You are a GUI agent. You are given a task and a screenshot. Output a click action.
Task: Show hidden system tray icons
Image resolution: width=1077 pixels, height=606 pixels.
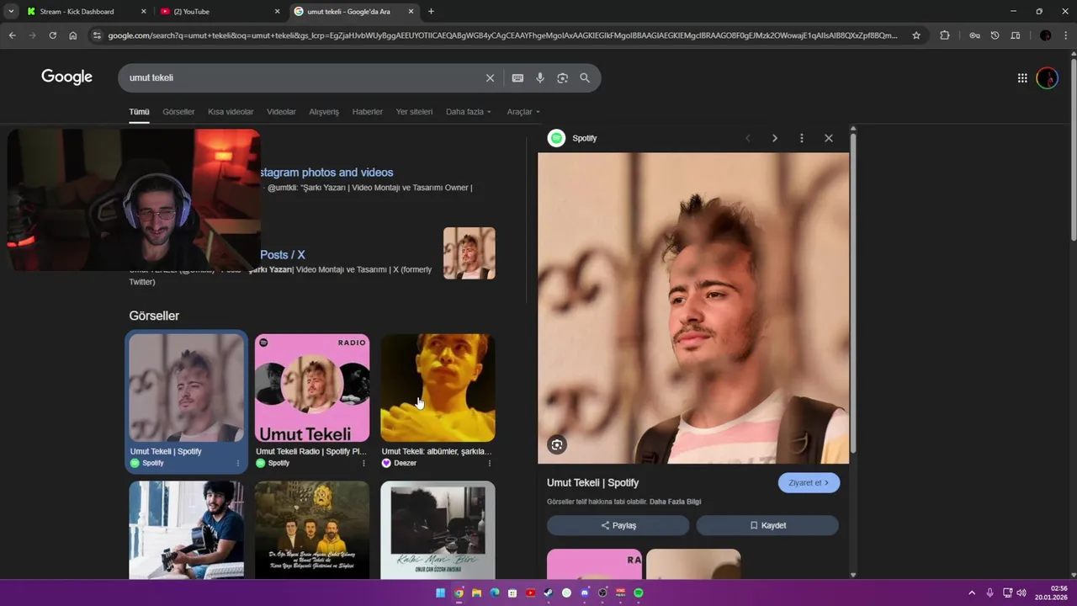click(972, 593)
